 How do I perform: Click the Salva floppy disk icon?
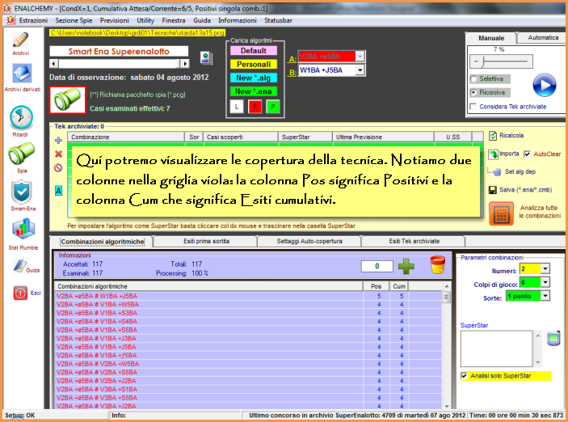[492, 190]
